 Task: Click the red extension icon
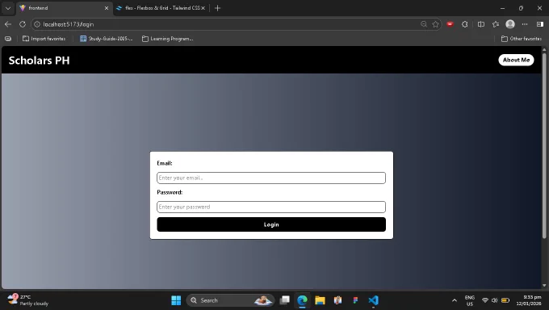pyautogui.click(x=450, y=24)
